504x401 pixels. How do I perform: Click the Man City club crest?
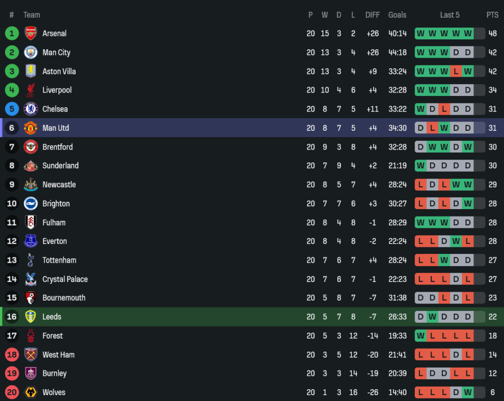point(31,52)
